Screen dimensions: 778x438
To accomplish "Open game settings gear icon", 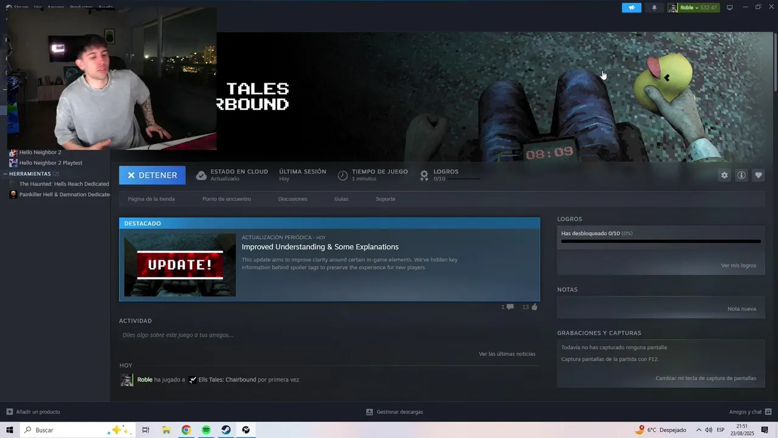I will pos(724,175).
